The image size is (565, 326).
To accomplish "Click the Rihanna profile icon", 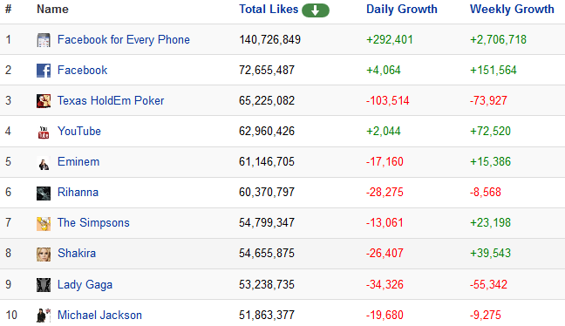I will [44, 194].
